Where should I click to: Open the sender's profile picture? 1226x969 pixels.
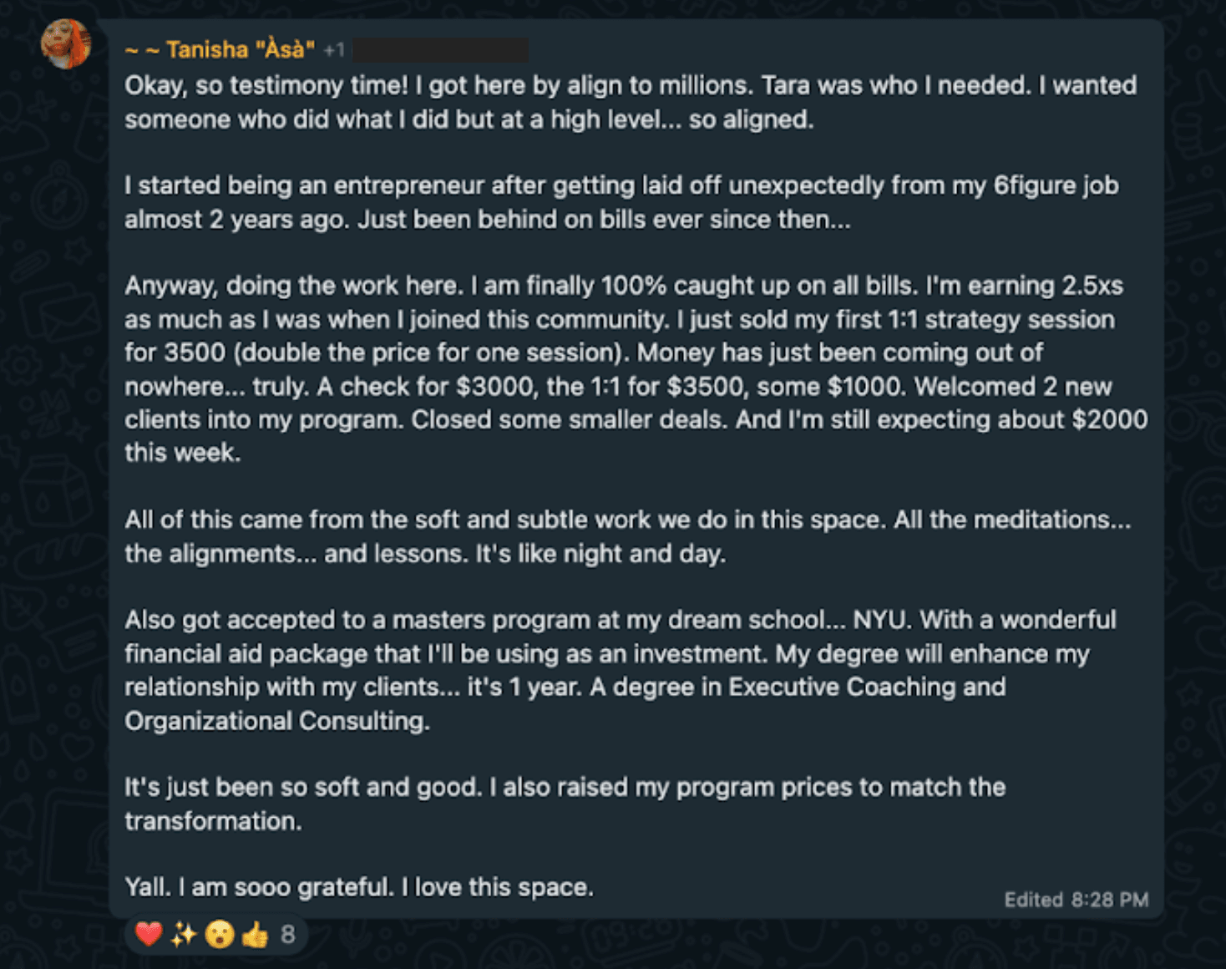[66, 43]
